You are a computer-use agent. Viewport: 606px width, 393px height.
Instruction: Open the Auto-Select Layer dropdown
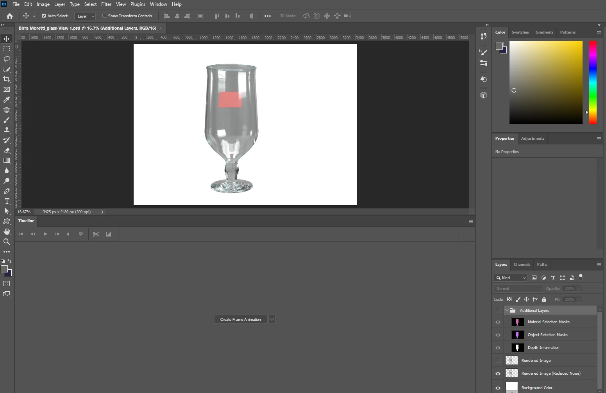(x=85, y=16)
